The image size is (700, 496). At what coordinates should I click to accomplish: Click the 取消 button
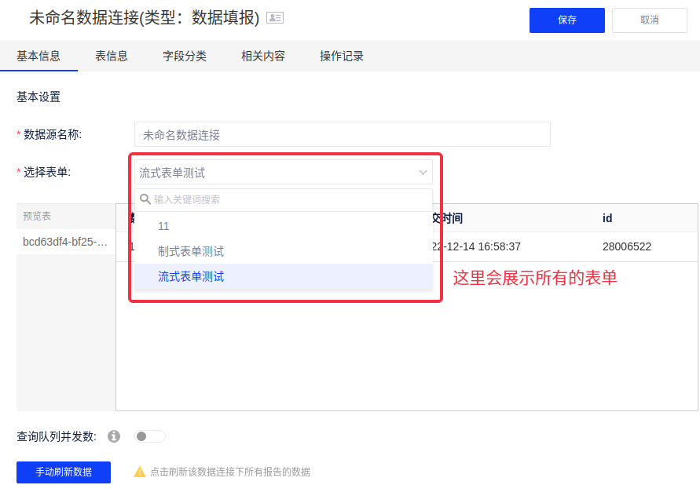pos(649,20)
